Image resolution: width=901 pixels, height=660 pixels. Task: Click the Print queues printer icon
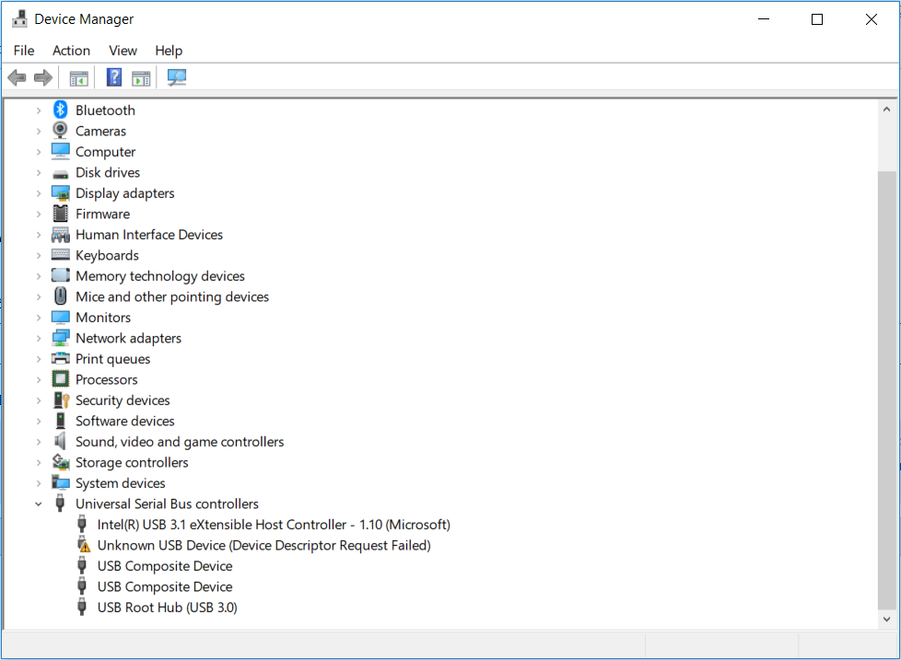tap(60, 359)
